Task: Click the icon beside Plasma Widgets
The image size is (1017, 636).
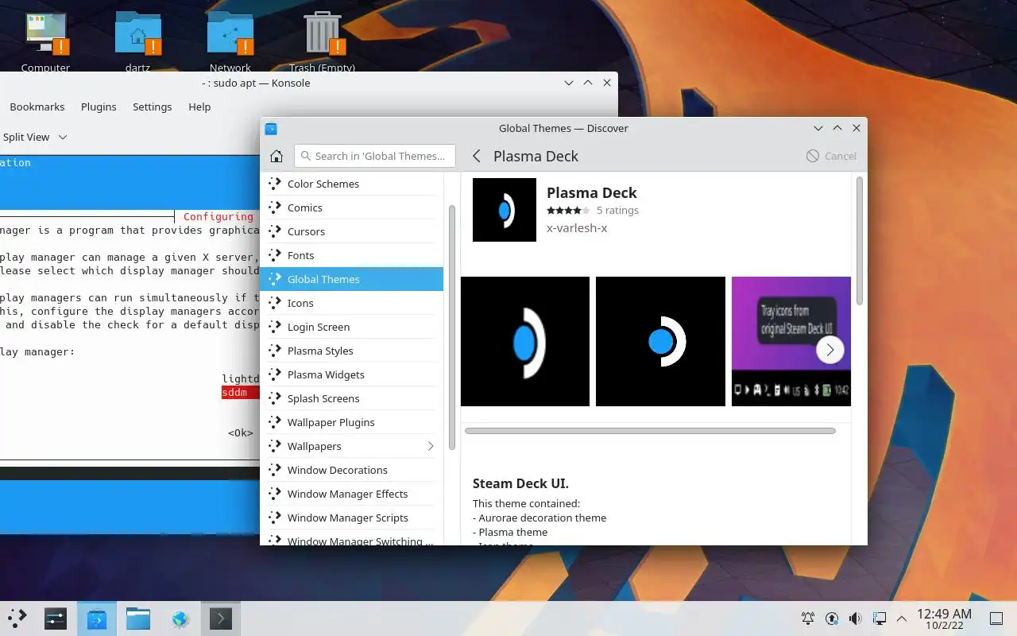Action: [275, 374]
